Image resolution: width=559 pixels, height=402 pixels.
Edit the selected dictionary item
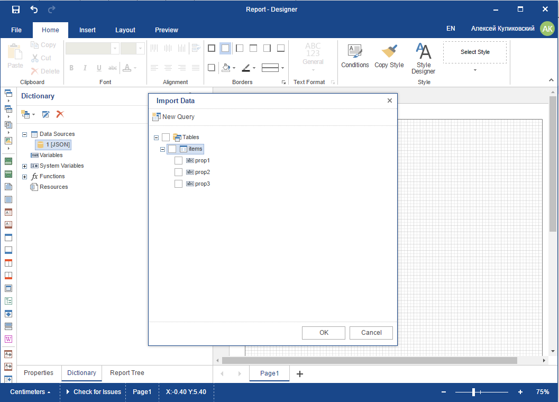point(45,114)
